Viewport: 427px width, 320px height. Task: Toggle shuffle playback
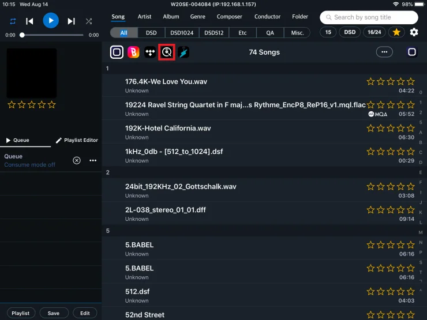[x=89, y=21]
